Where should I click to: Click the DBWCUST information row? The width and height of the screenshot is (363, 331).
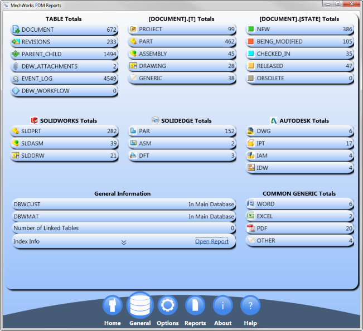coord(124,205)
